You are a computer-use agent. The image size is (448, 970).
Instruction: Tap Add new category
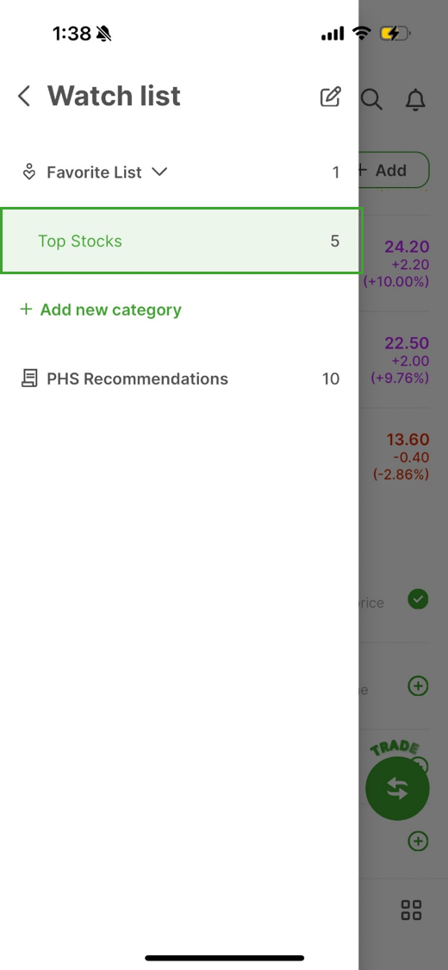100,310
